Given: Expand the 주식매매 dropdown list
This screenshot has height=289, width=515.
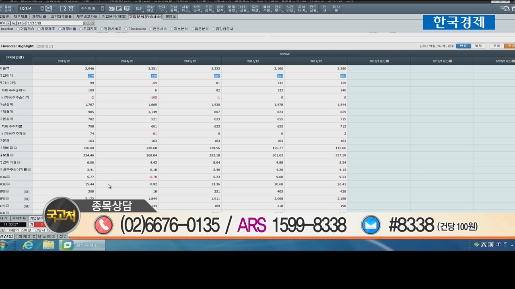Looking at the screenshot, I should click(x=102, y=8).
